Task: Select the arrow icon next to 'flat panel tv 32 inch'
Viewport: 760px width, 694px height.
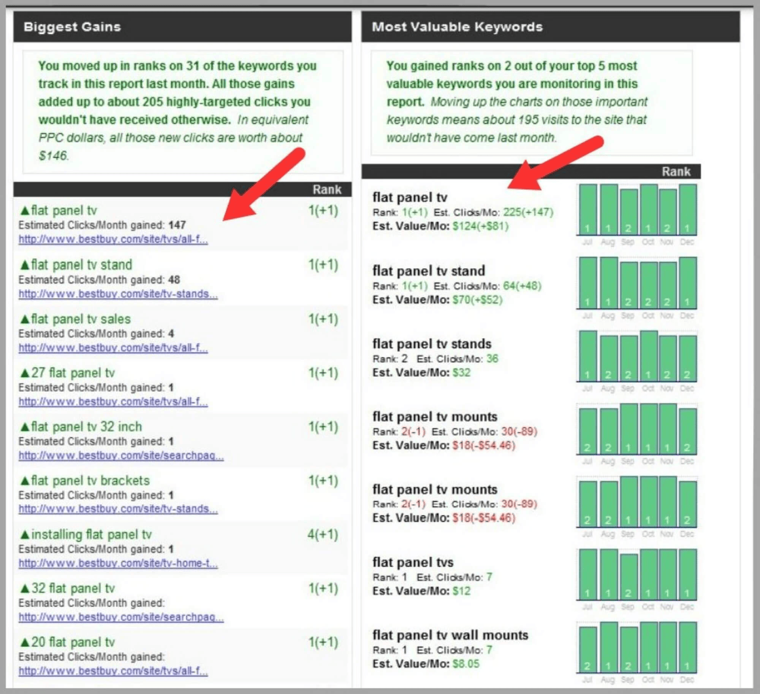Action: tap(25, 426)
